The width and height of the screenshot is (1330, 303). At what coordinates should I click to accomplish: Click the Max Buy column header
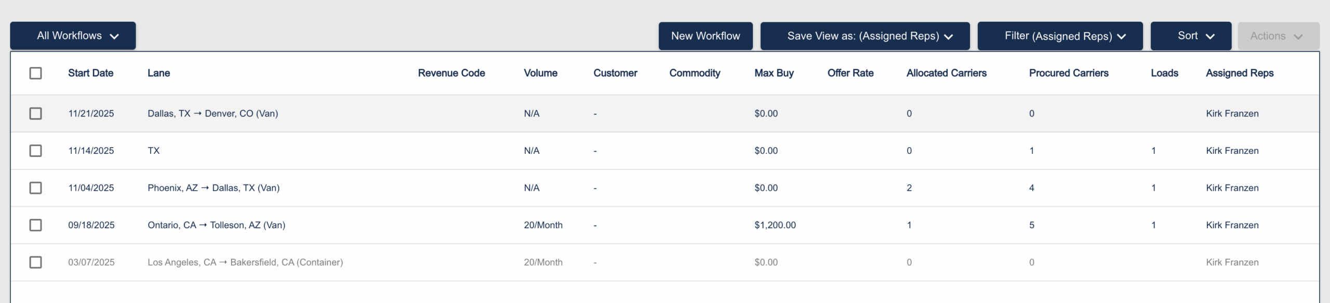(x=774, y=73)
